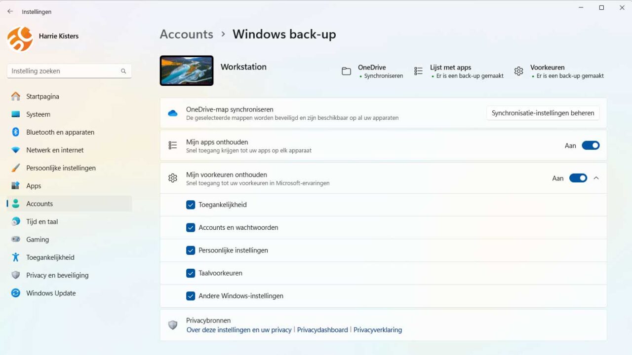Click the OneDrive cloud sync icon
The image size is (632, 355).
(x=173, y=113)
